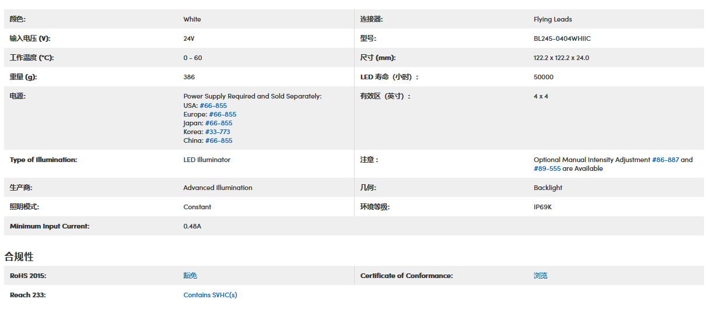Viewport: 707px width, 313px height.
Task: Click the Minimum Input Current value 0.48A
Action: tap(192, 226)
